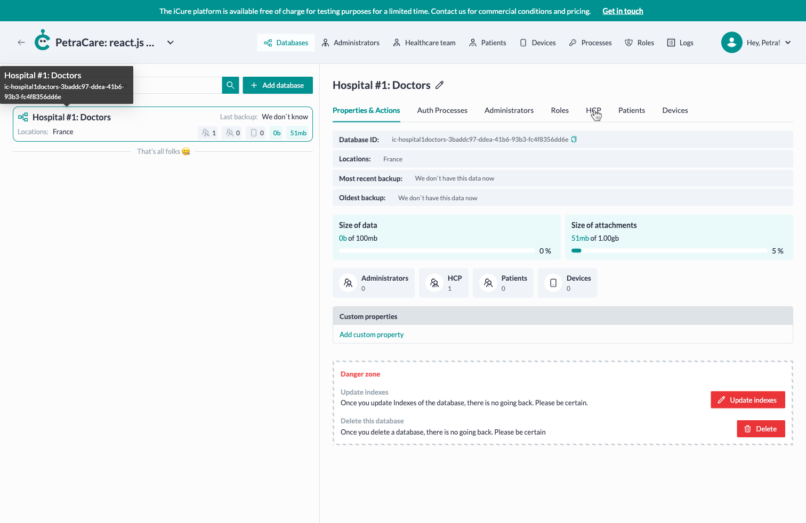806x523 pixels.
Task: Click the Size of attachments progress bar
Action: (670, 251)
